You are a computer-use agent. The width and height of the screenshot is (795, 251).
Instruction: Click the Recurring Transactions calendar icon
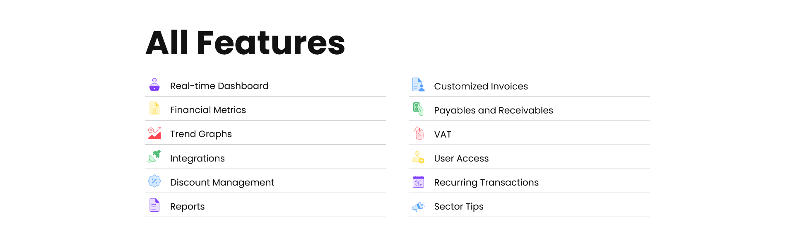point(418,181)
